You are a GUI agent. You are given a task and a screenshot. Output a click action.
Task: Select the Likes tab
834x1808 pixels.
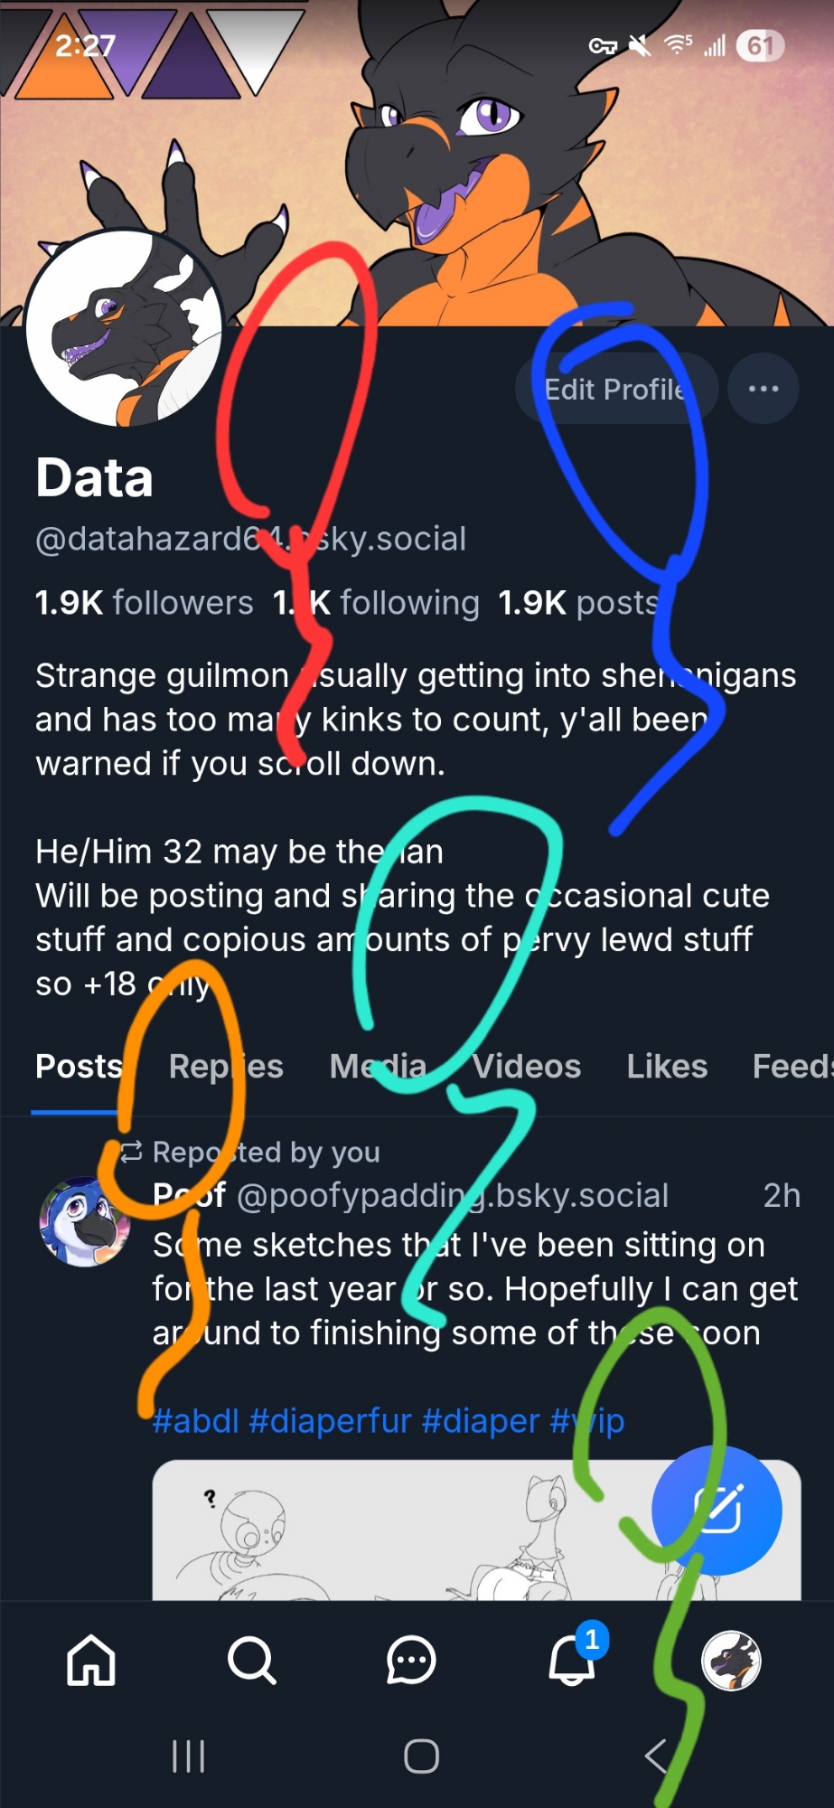click(x=667, y=1067)
